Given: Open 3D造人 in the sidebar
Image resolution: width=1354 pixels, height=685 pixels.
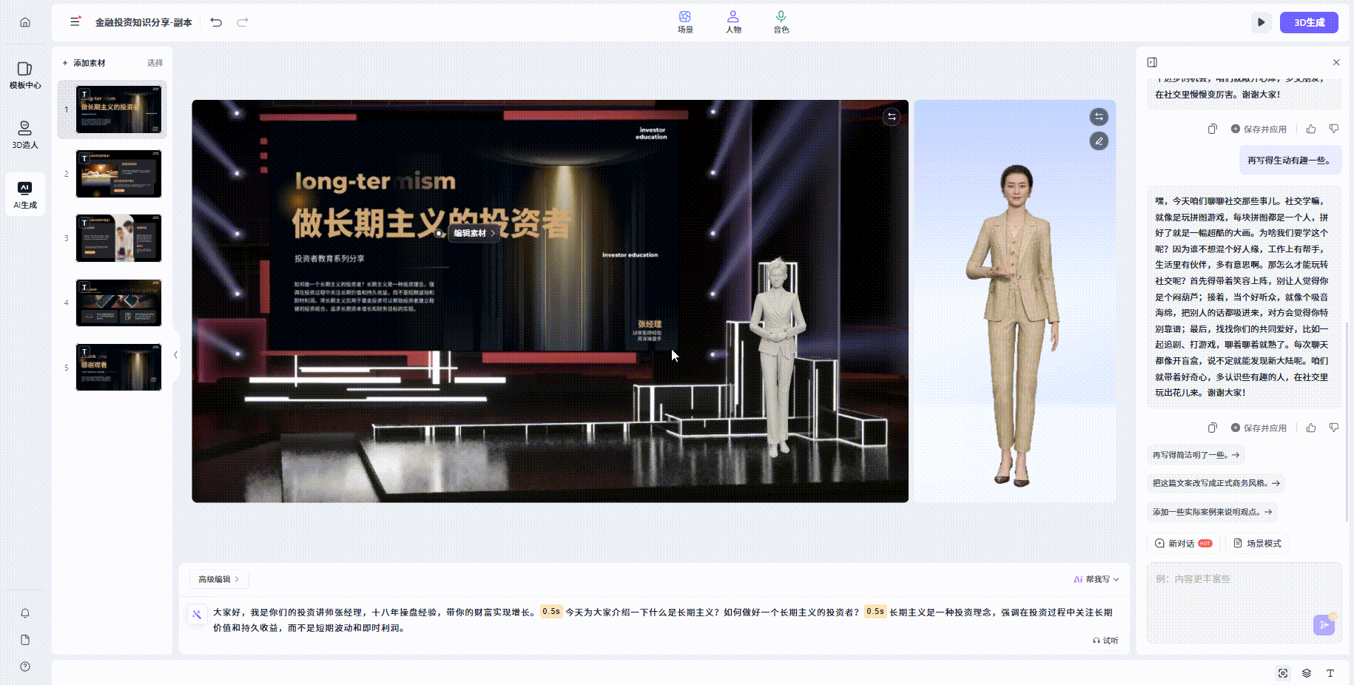Looking at the screenshot, I should click(25, 135).
